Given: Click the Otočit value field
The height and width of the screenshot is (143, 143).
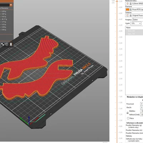Looking at the screenshot, I should tap(142, 107).
